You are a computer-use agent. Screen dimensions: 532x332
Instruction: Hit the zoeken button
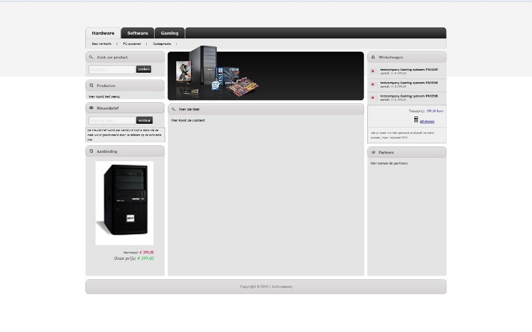pos(144,69)
